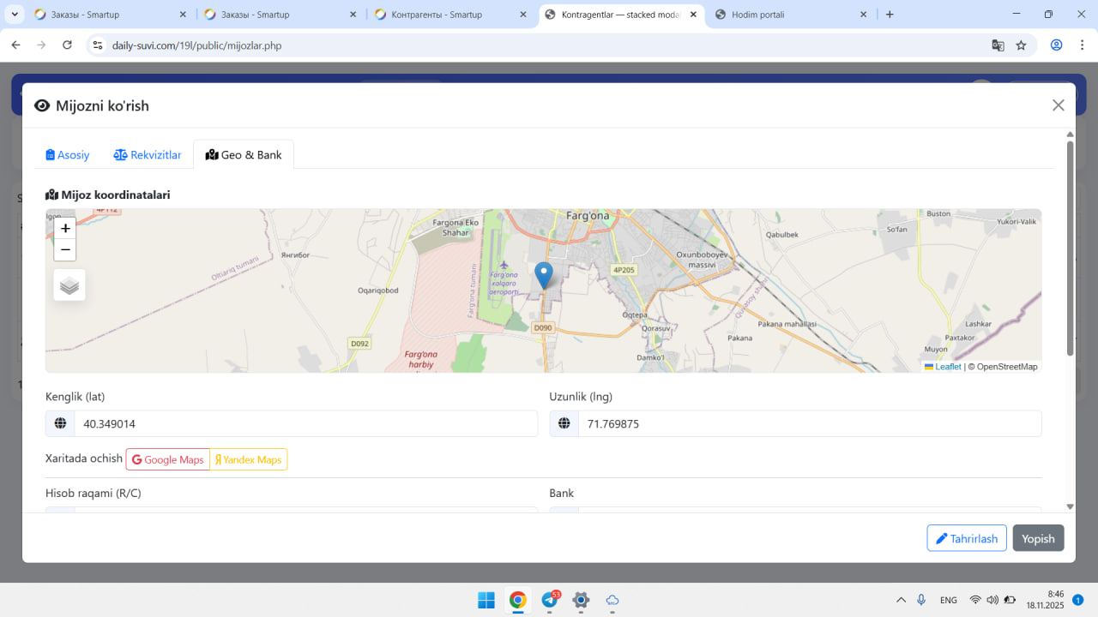1098x617 pixels.
Task: Click the Tahrirlash edit button
Action: tap(966, 538)
